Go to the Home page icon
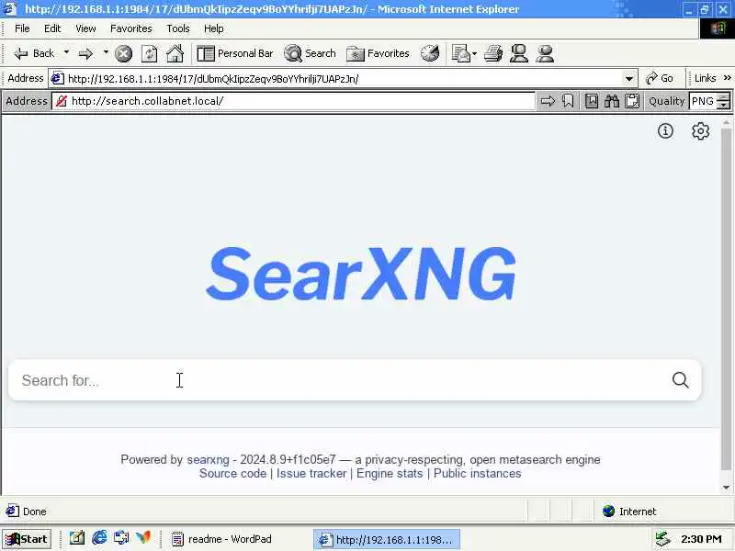 175,54
